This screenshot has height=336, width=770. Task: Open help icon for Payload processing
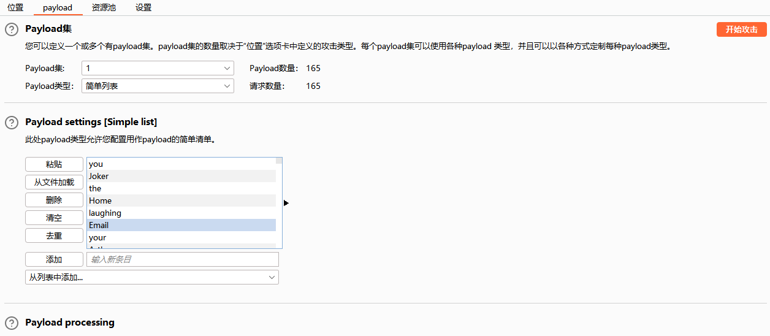coord(12,323)
